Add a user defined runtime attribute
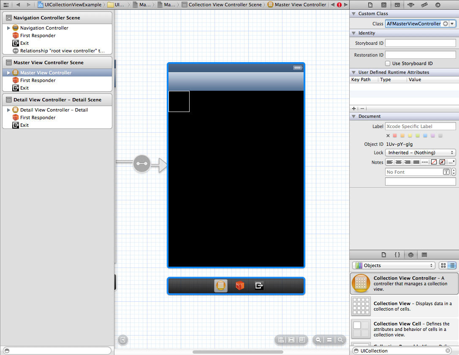 (x=354, y=109)
